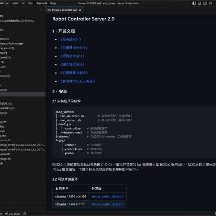
Task: Click the 2.2 section heading above the table
Action: 65,179
